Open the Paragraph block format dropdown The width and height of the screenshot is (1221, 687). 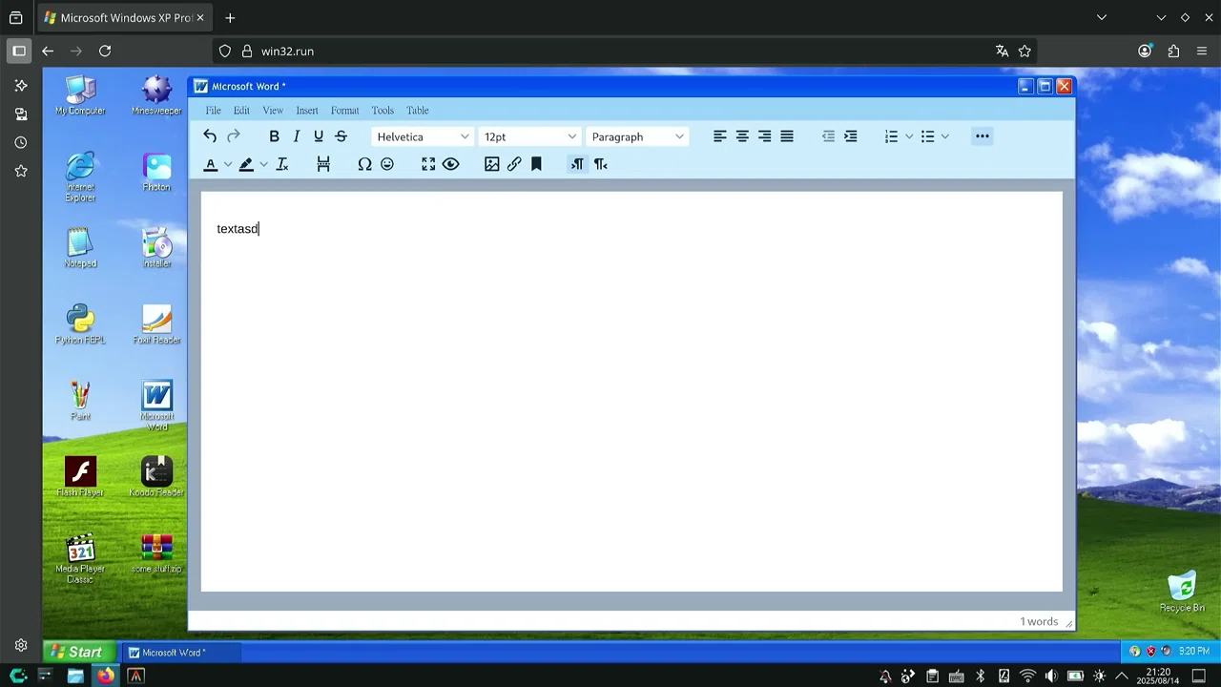[x=637, y=136]
